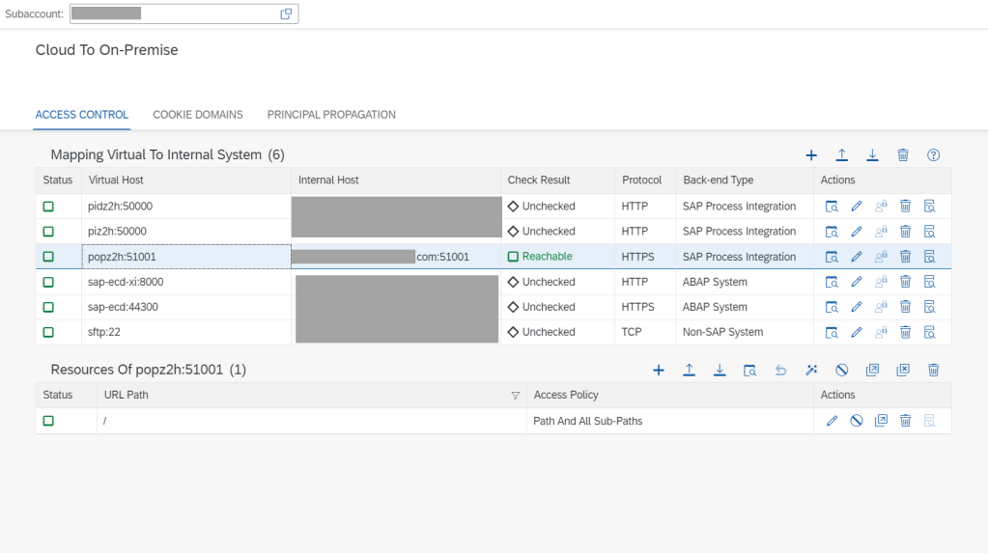This screenshot has width=988, height=553.
Task: Delete the sftp:22 system mapping
Action: (x=906, y=332)
